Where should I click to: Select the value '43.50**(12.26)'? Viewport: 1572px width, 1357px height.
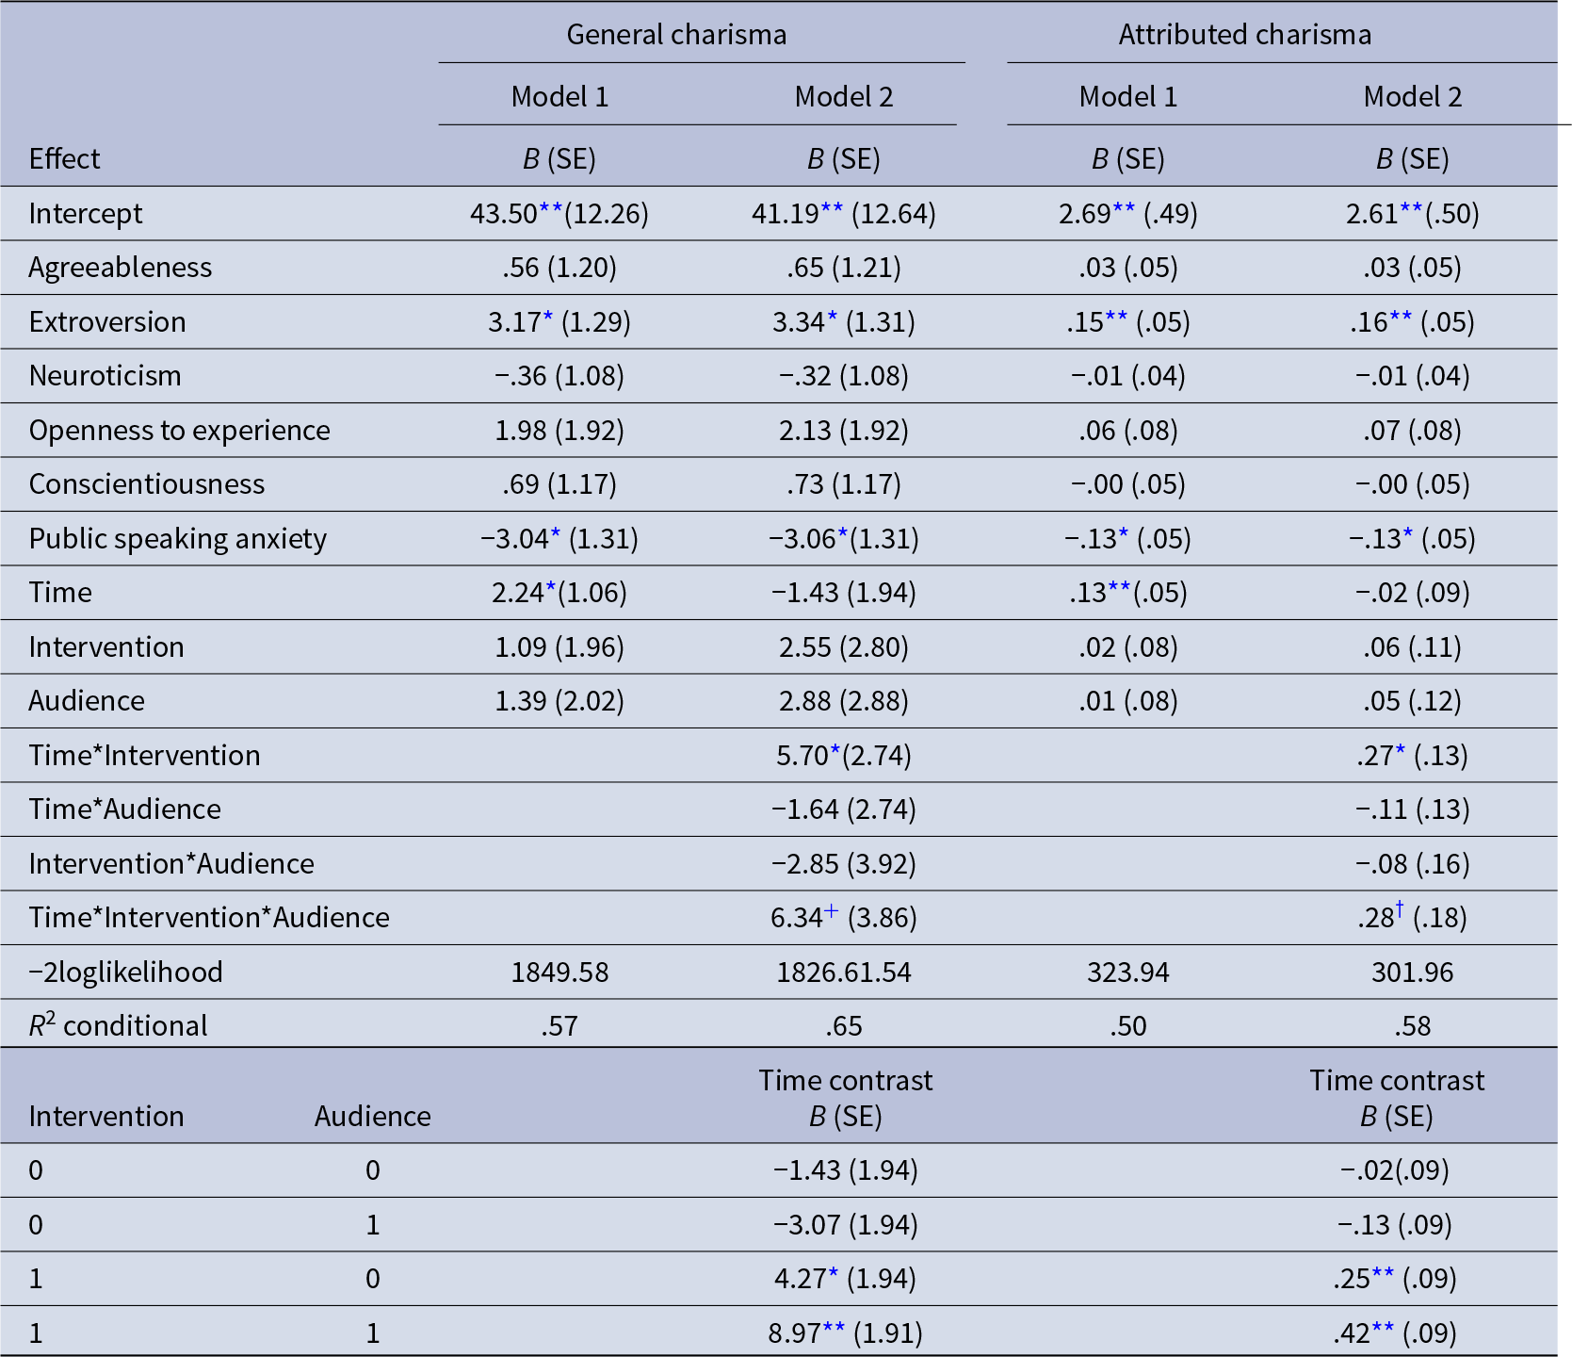tap(559, 214)
